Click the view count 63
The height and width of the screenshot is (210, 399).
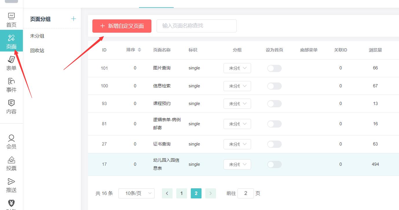coord(375,144)
